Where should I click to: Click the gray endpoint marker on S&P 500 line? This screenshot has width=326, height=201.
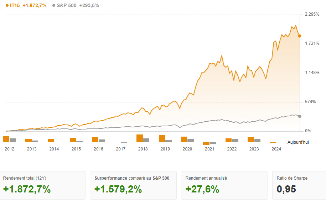tap(300, 116)
